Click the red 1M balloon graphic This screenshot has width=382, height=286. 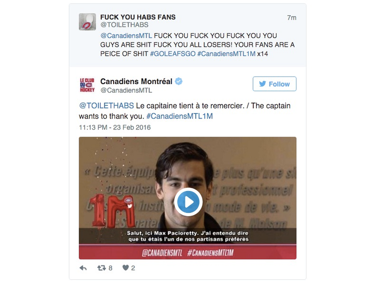click(111, 211)
